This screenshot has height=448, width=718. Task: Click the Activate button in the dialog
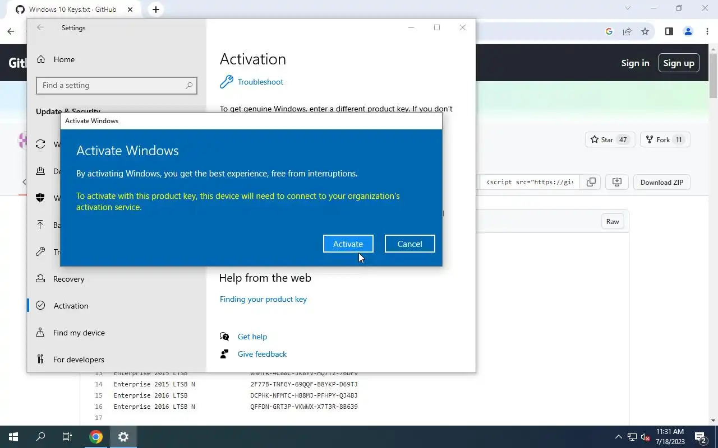pyautogui.click(x=348, y=244)
